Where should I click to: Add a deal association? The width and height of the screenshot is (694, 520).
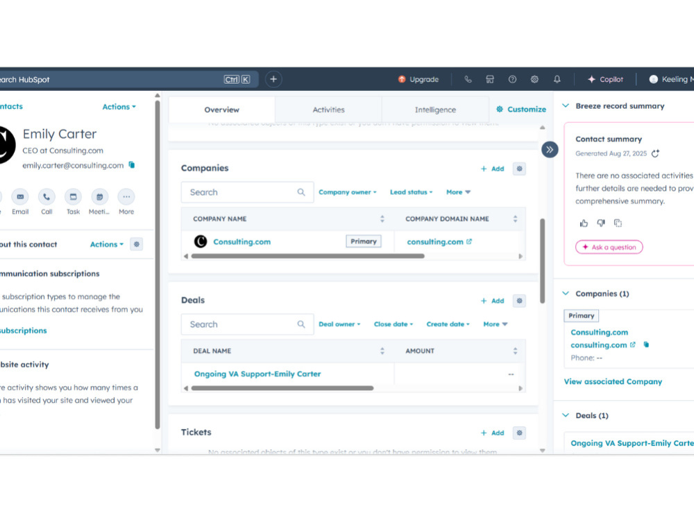493,301
